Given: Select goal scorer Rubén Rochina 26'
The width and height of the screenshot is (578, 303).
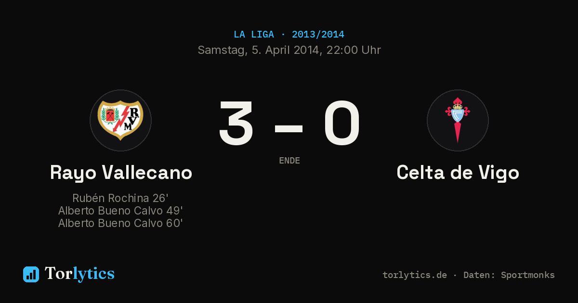Looking at the screenshot, I should tap(120, 198).
